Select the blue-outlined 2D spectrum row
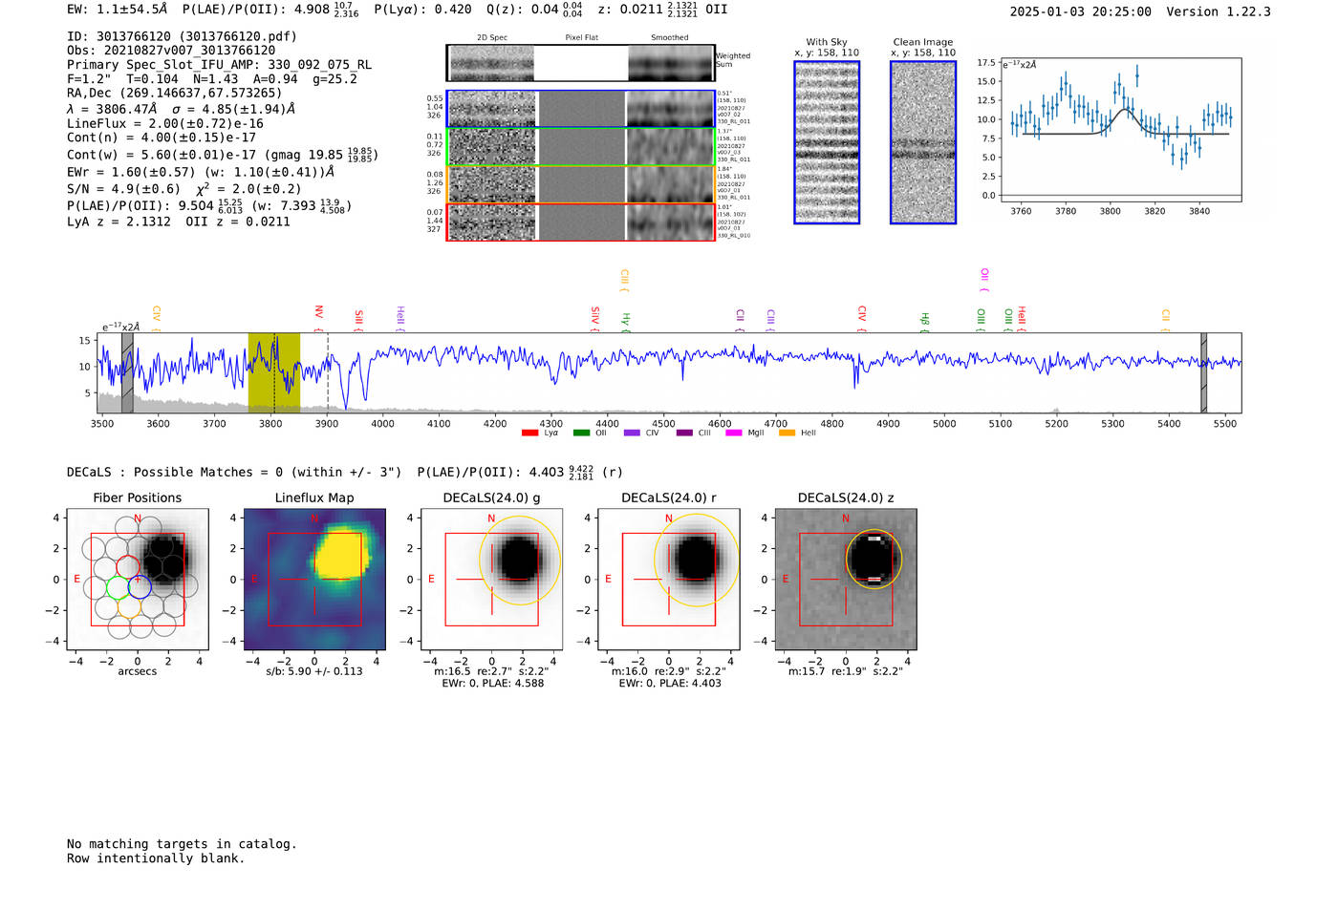The height and width of the screenshot is (910, 1338). [x=581, y=109]
